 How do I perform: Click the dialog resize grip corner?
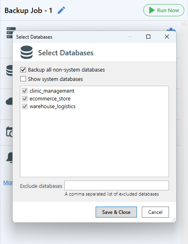pyautogui.click(x=173, y=220)
